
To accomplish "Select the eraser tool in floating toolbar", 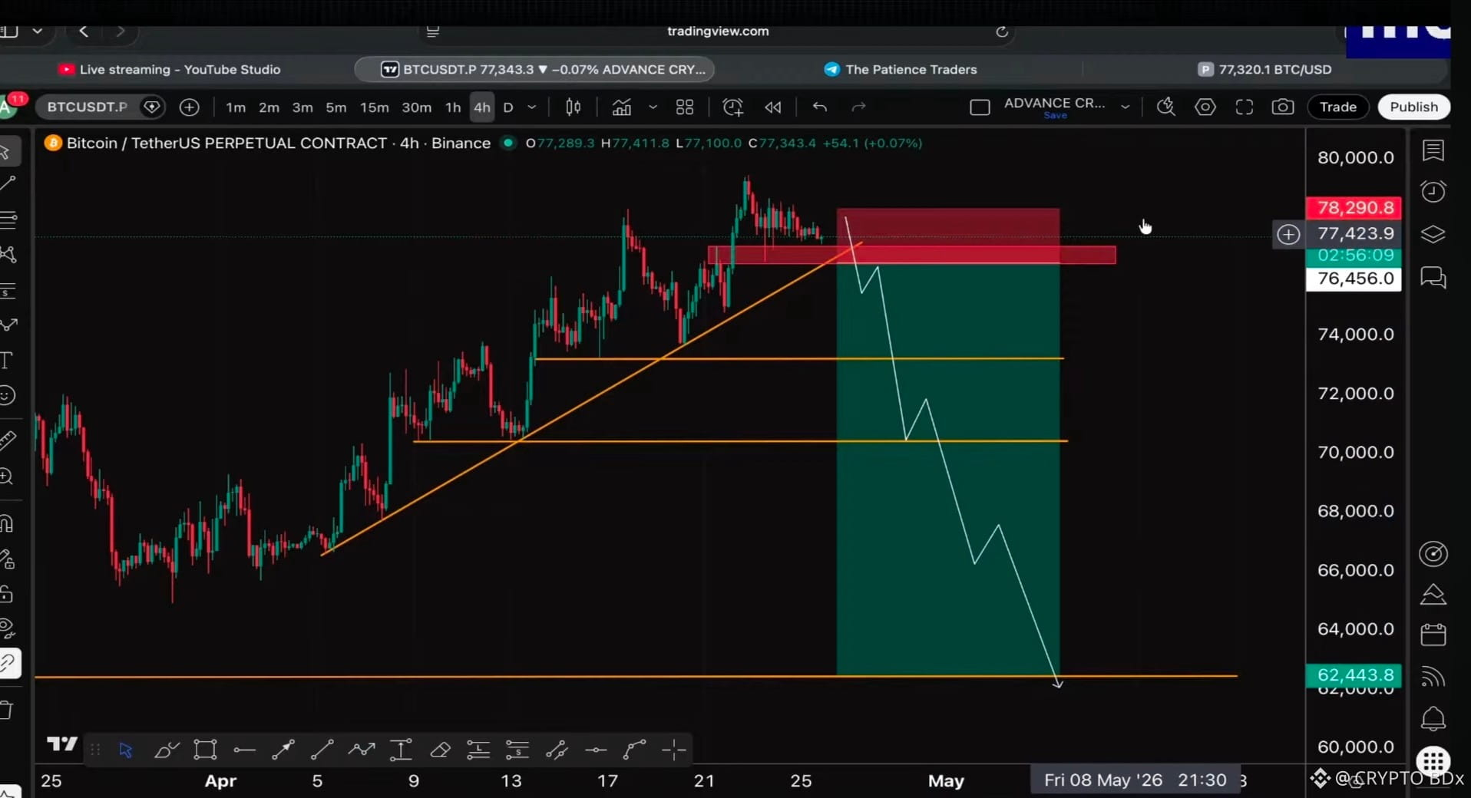I will pyautogui.click(x=440, y=750).
